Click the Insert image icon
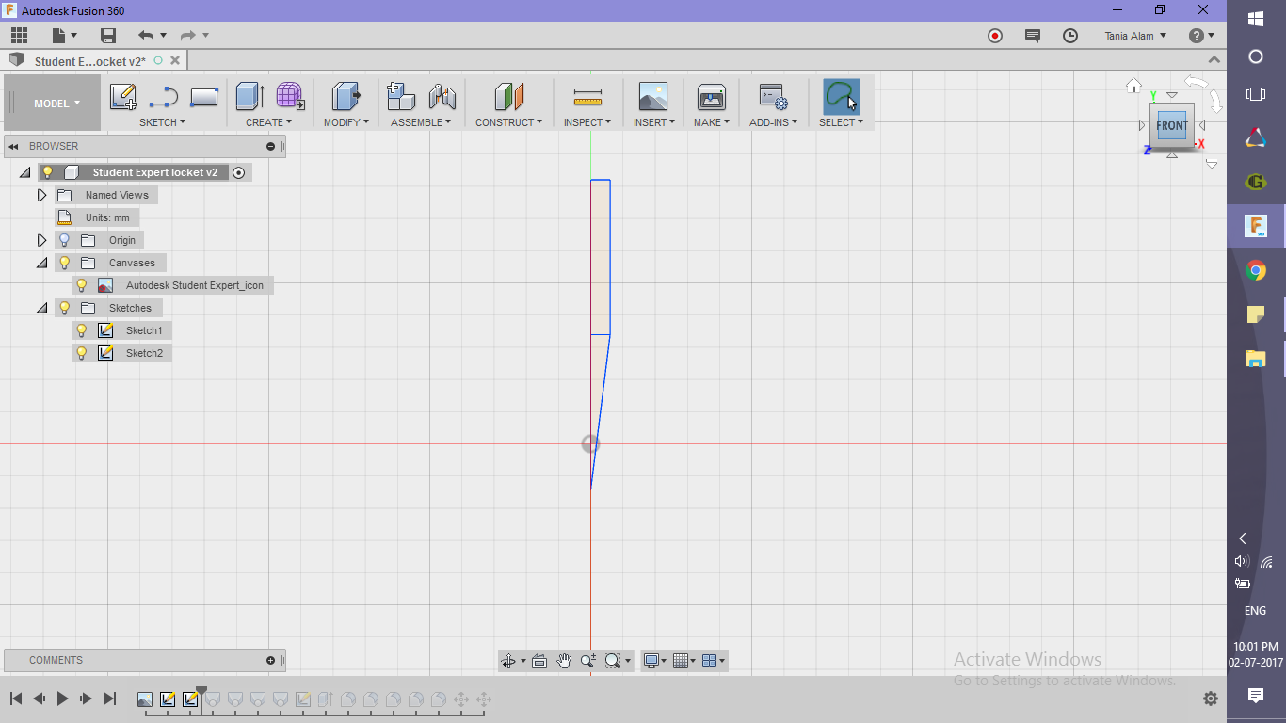The image size is (1286, 723). tap(652, 97)
